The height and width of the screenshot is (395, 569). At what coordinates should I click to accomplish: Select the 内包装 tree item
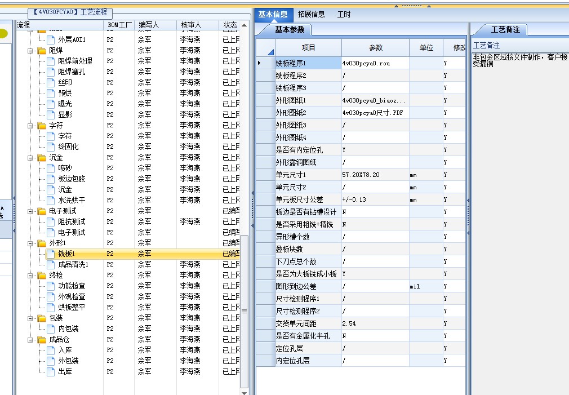coord(68,329)
